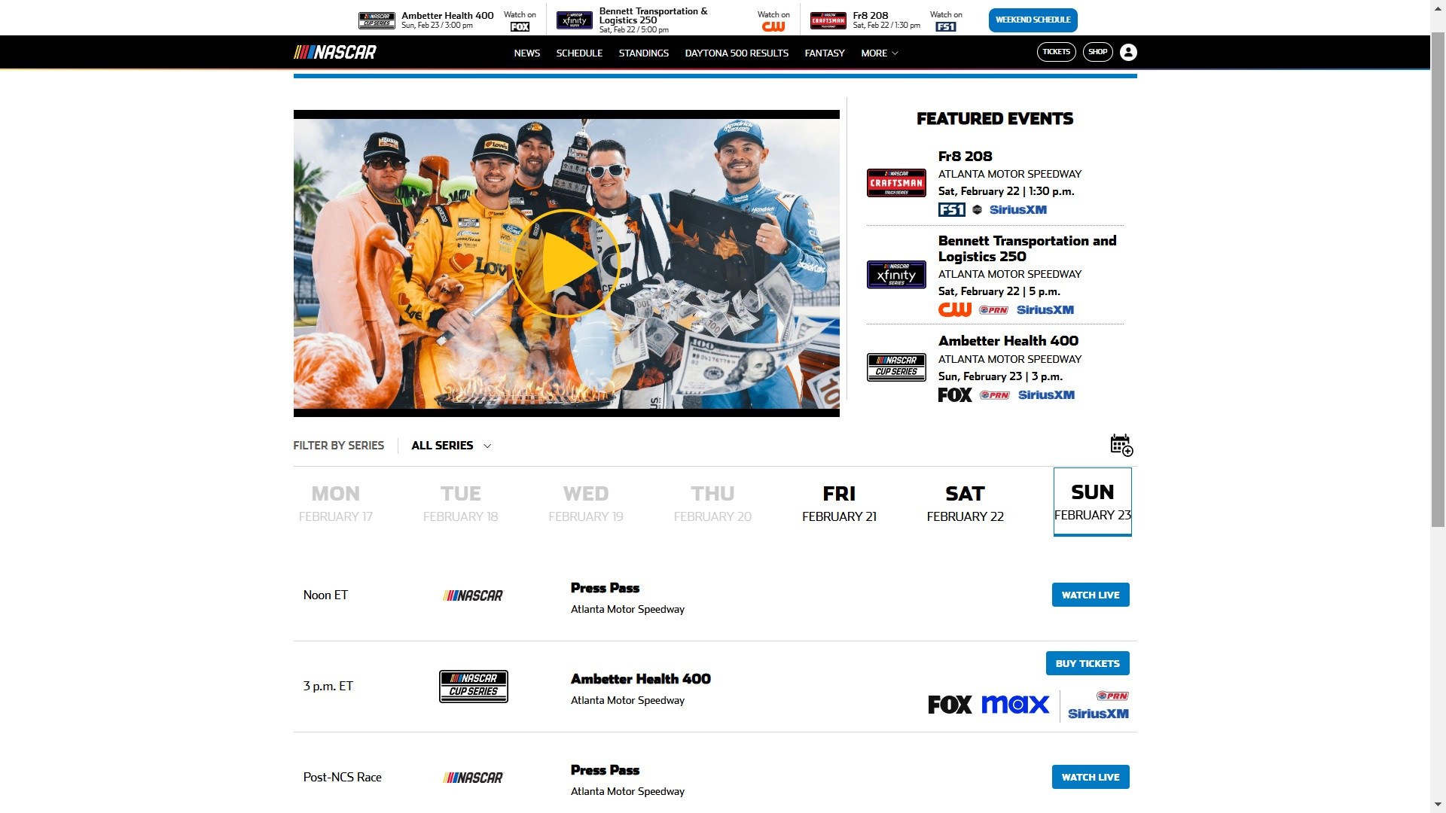Click FOX logo under Featured Ambetter Health 400

(x=955, y=394)
